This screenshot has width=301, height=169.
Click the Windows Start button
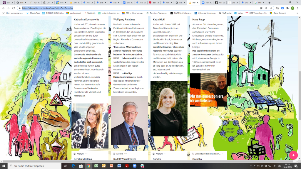4,166
